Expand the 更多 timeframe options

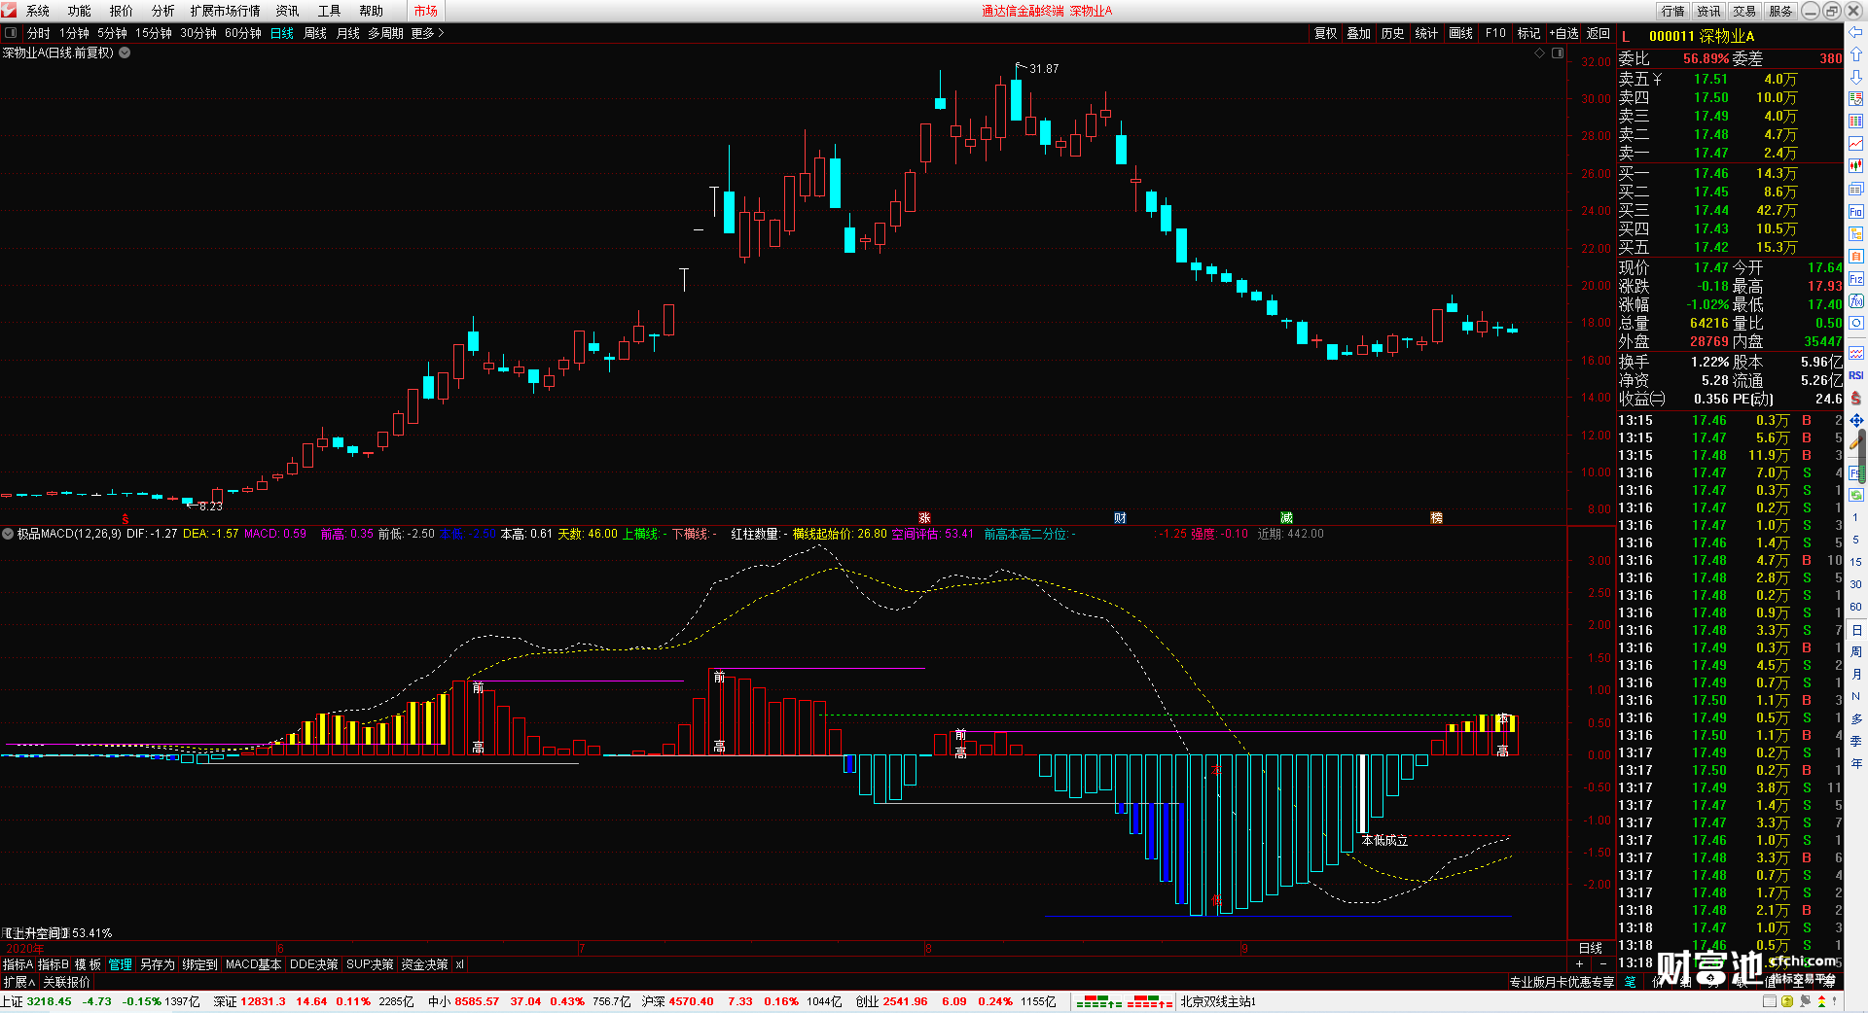(x=427, y=33)
